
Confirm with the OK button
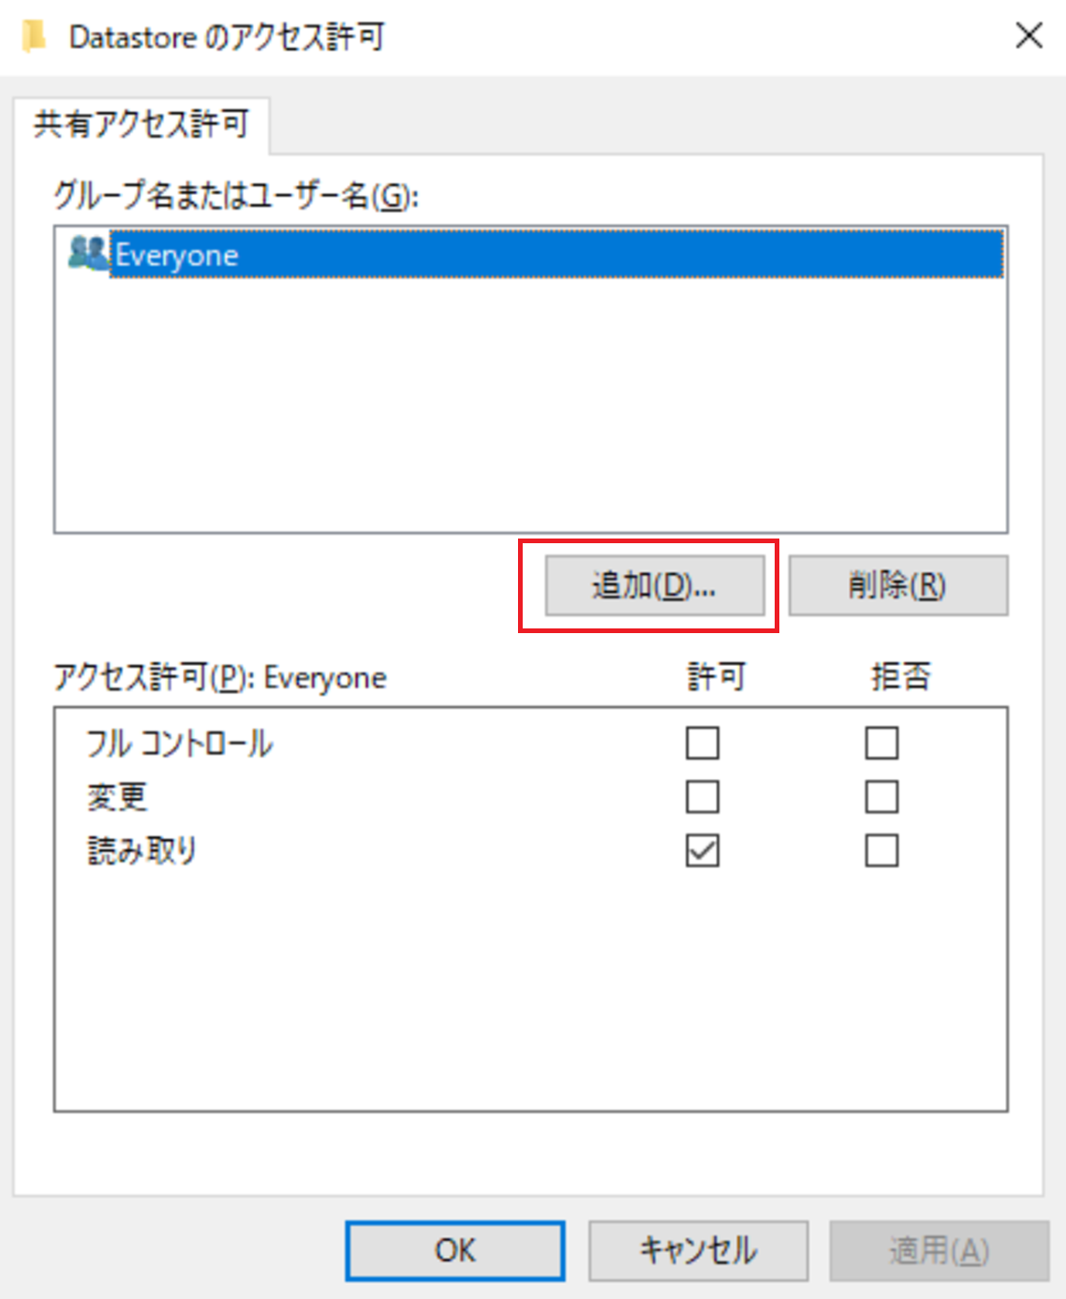click(x=455, y=1250)
